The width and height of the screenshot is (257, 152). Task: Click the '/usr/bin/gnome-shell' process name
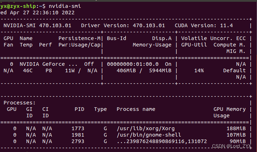149,135
